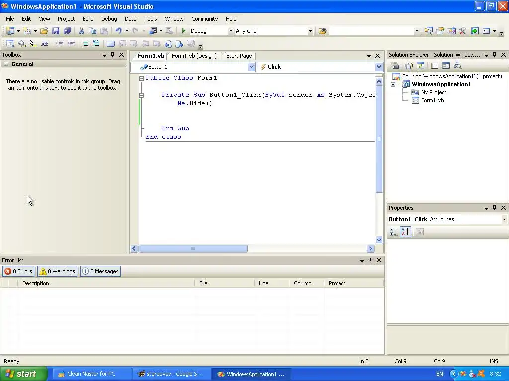This screenshot has height=381, width=509.
Task: Click the Copy toolbar icon
Action: coord(92,31)
